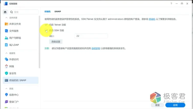Select 外部访问 label in sidebar
Screen dimensions: 193x109
click(x=14, y=60)
